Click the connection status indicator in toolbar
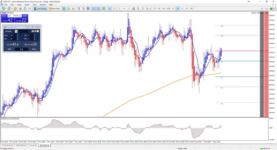This screenshot has width=277, height=150. click(x=273, y=8)
